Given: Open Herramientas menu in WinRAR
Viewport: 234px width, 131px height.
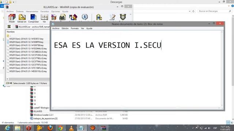Looking at the screenshot, I should pos(32,11).
